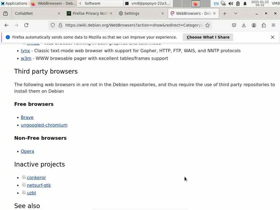Switch to the Firefox Privacy Notice tab

89,13
